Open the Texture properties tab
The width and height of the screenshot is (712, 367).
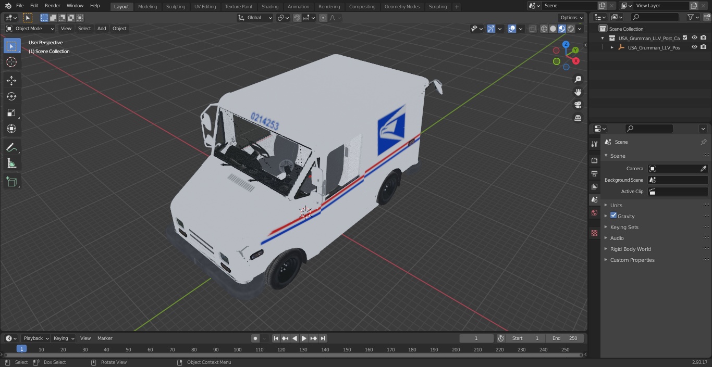point(594,233)
